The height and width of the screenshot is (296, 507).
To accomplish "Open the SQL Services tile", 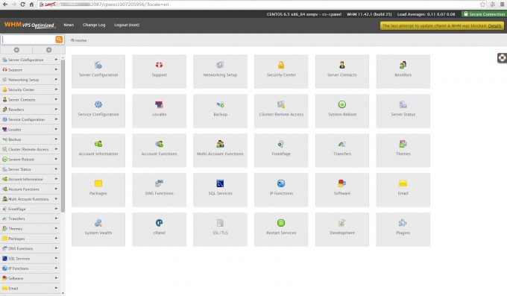I will [220, 190].
